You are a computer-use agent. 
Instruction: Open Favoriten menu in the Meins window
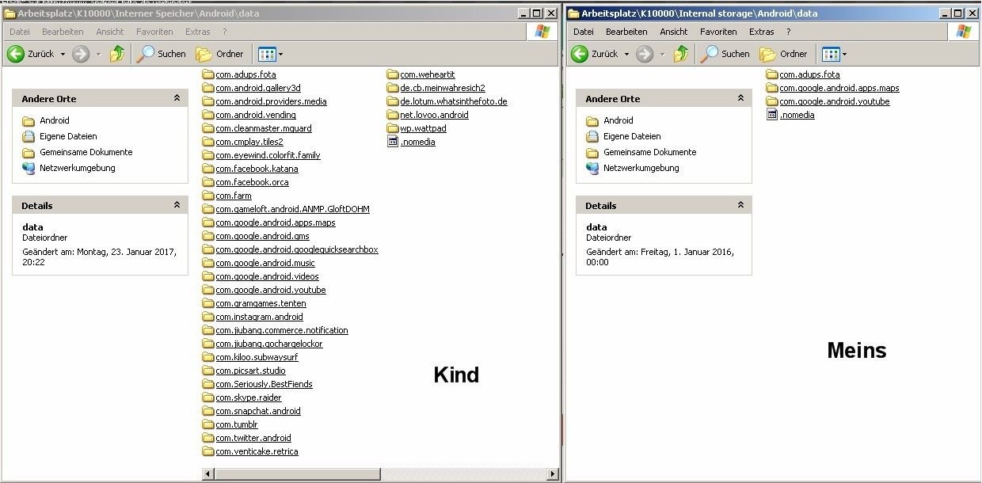point(718,32)
